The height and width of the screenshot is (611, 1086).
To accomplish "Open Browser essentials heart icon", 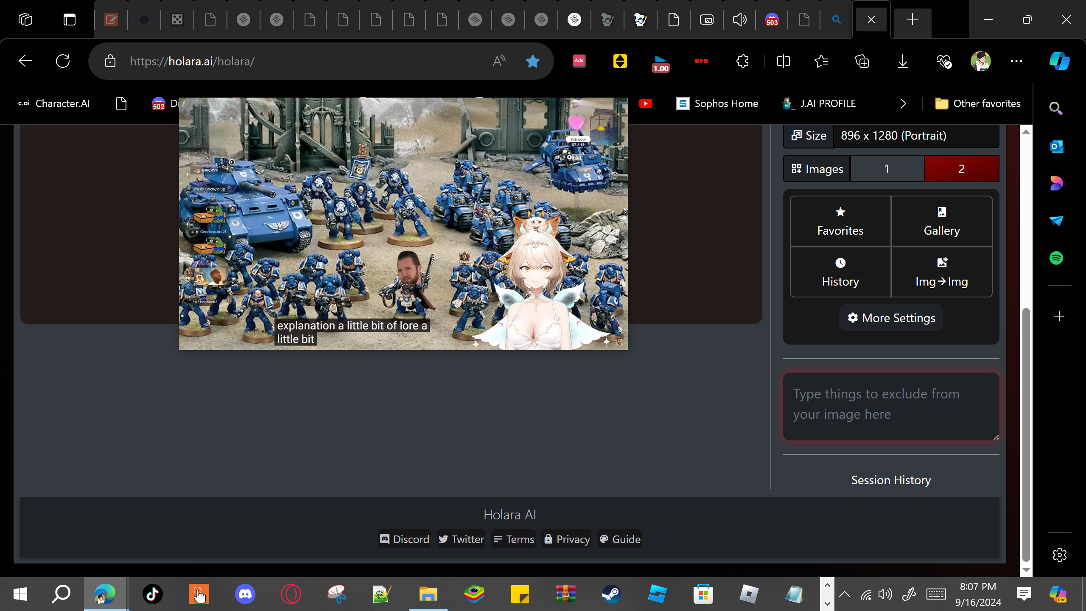I will coord(943,61).
